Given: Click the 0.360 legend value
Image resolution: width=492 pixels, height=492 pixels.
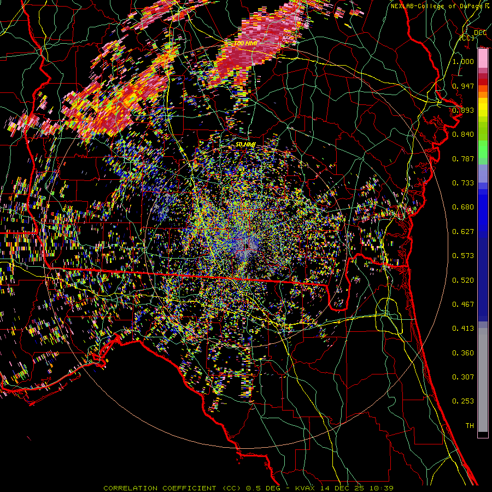Looking at the screenshot, I should click(463, 353).
